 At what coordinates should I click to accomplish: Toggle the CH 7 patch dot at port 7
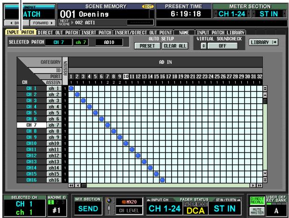(x=108, y=125)
